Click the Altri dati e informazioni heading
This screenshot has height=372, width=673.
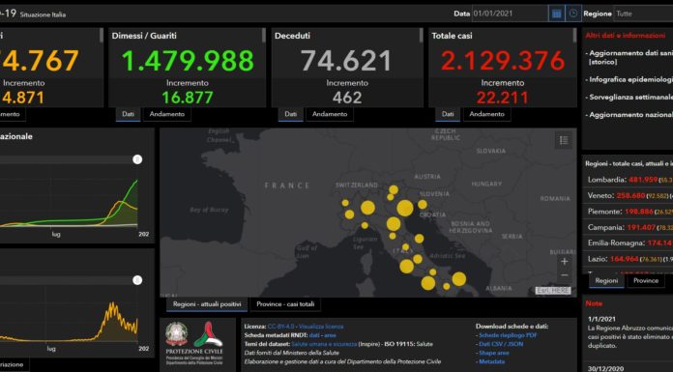tap(626, 36)
